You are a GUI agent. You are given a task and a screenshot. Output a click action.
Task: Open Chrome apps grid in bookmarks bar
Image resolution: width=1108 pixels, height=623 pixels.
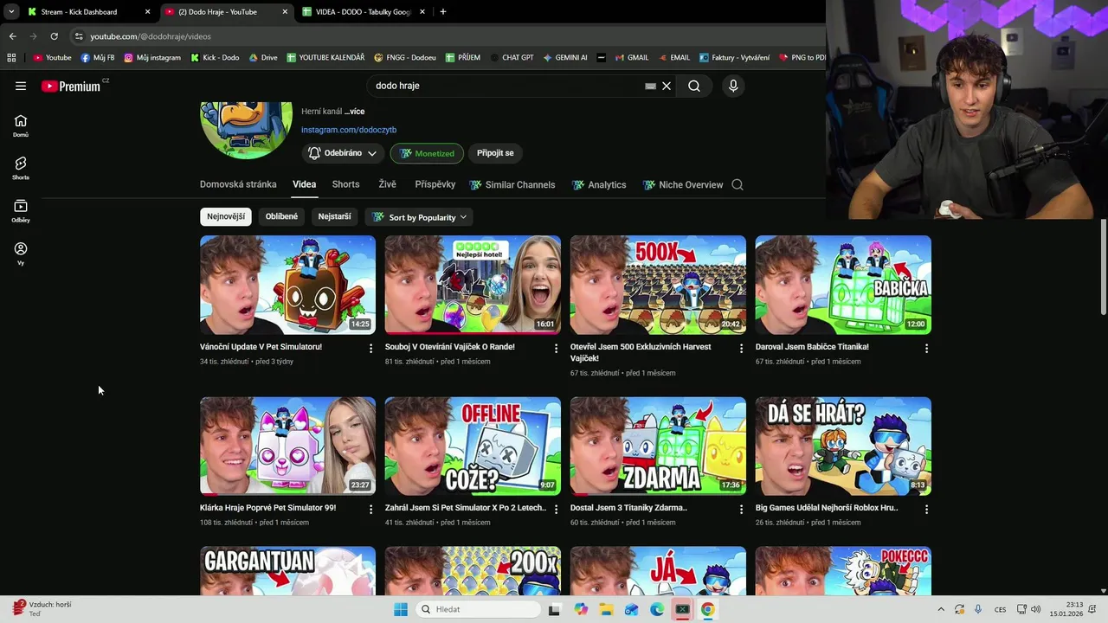coord(11,58)
